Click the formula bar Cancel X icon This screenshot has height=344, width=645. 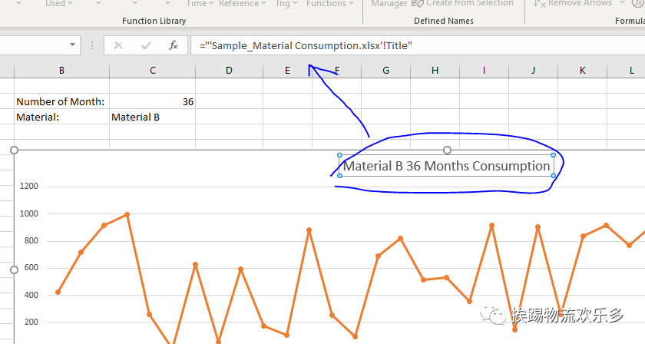[118, 45]
